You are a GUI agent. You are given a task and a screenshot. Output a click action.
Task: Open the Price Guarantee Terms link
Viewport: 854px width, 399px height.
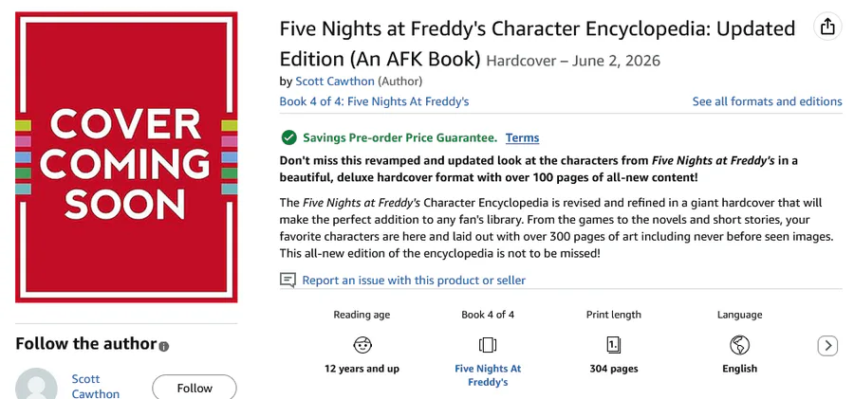[522, 137]
